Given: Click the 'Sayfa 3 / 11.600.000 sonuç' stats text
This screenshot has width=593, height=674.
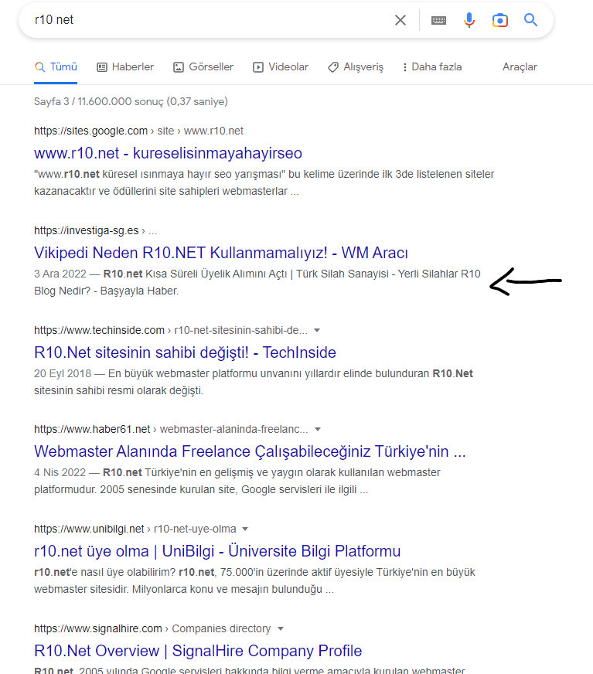Looking at the screenshot, I should (x=131, y=101).
